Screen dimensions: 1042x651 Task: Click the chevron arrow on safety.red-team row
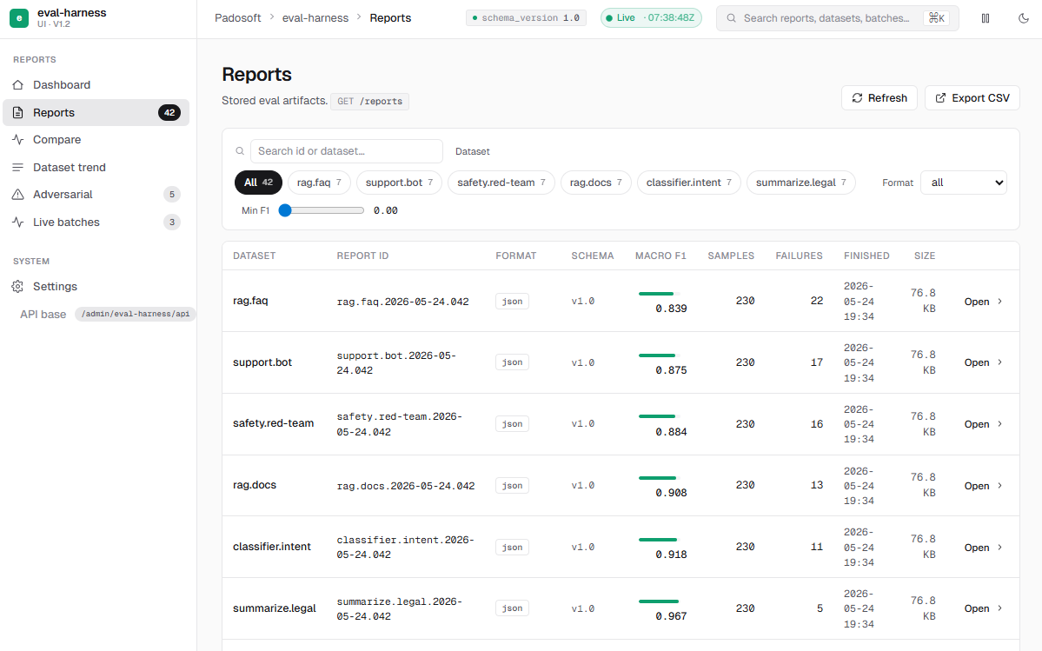pos(999,424)
